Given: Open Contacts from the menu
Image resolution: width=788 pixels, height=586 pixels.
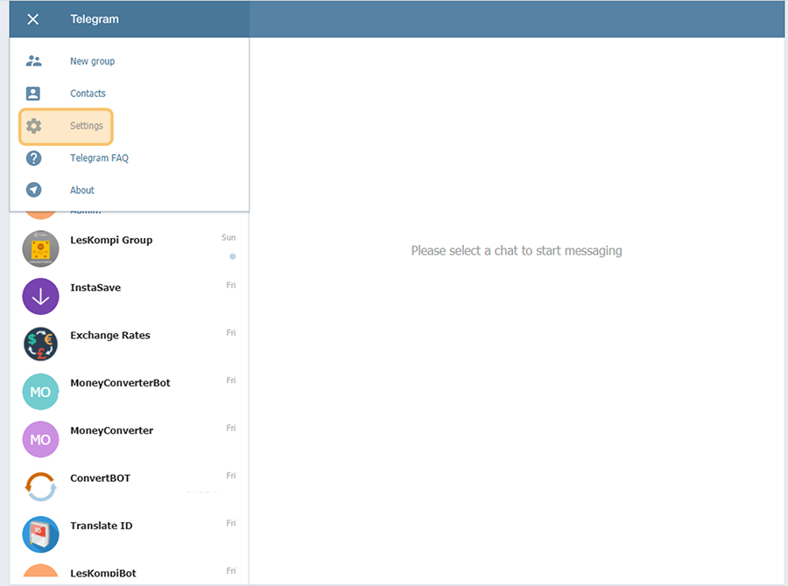Looking at the screenshot, I should (88, 94).
